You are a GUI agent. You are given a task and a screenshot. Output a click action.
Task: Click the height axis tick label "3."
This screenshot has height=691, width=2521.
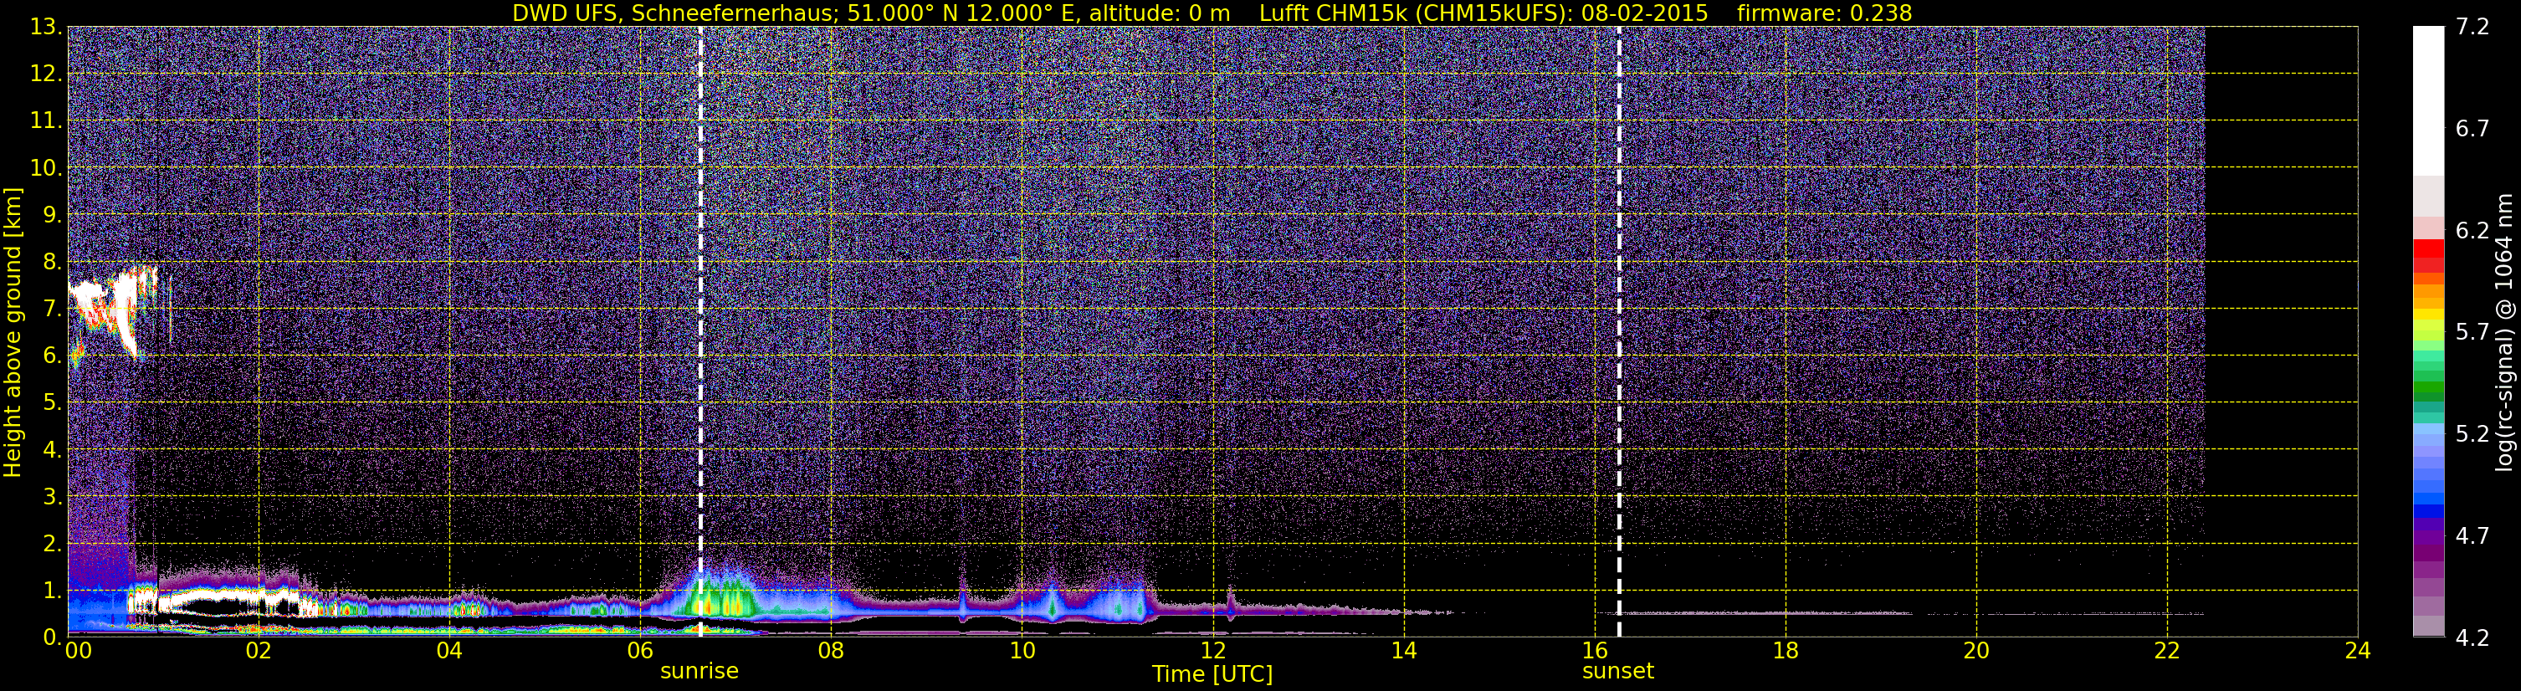click(x=52, y=496)
